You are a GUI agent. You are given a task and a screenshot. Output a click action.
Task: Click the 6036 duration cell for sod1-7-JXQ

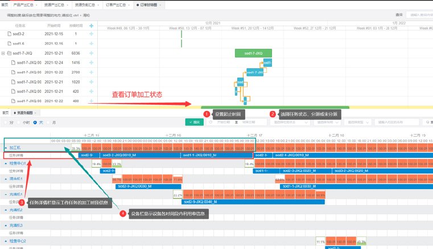76,53
